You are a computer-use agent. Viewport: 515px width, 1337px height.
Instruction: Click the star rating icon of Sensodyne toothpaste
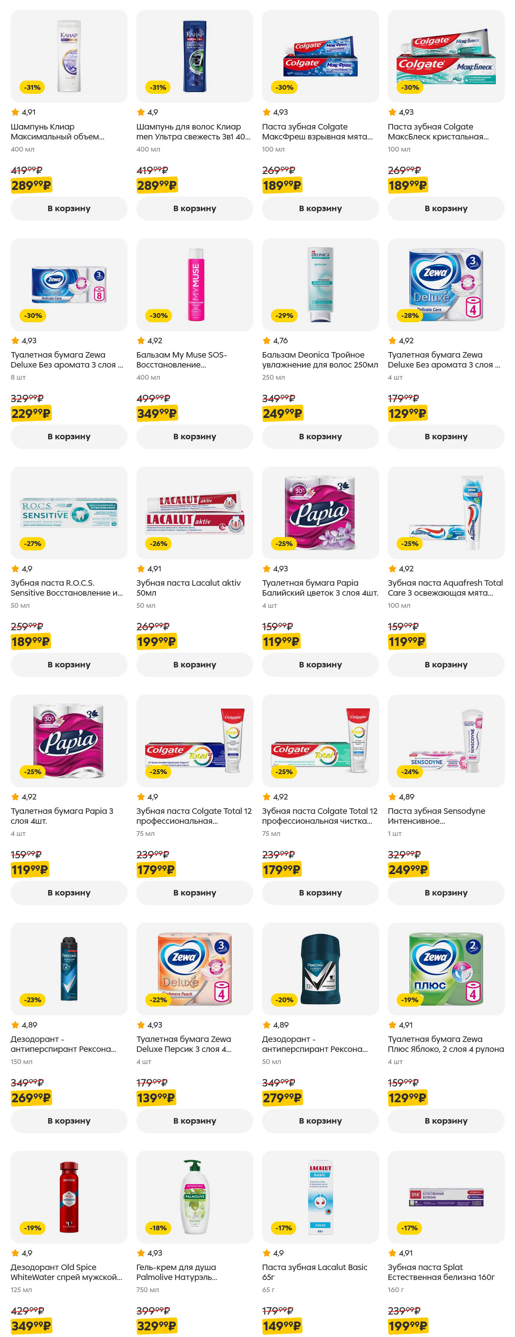click(393, 797)
